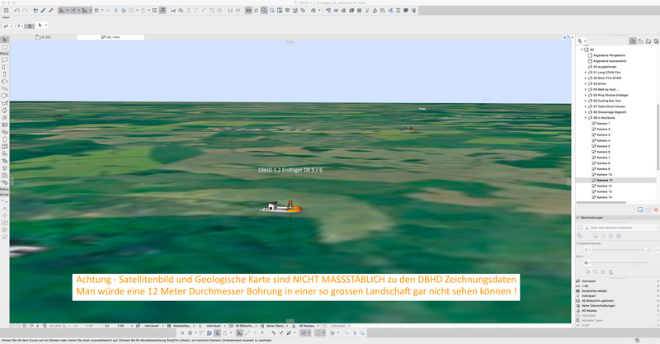Expand the Beschreibungen panel section
Image resolution: width=660 pixels, height=344 pixels.
pyautogui.click(x=577, y=218)
